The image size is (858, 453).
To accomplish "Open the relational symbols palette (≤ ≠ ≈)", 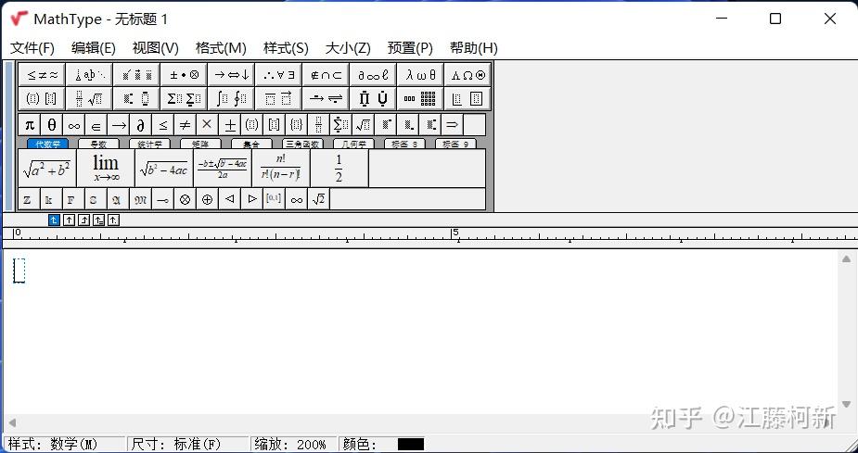I will 42,75.
